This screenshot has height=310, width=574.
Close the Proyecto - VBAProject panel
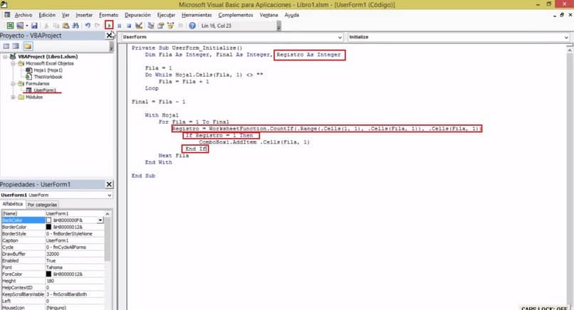click(x=109, y=36)
